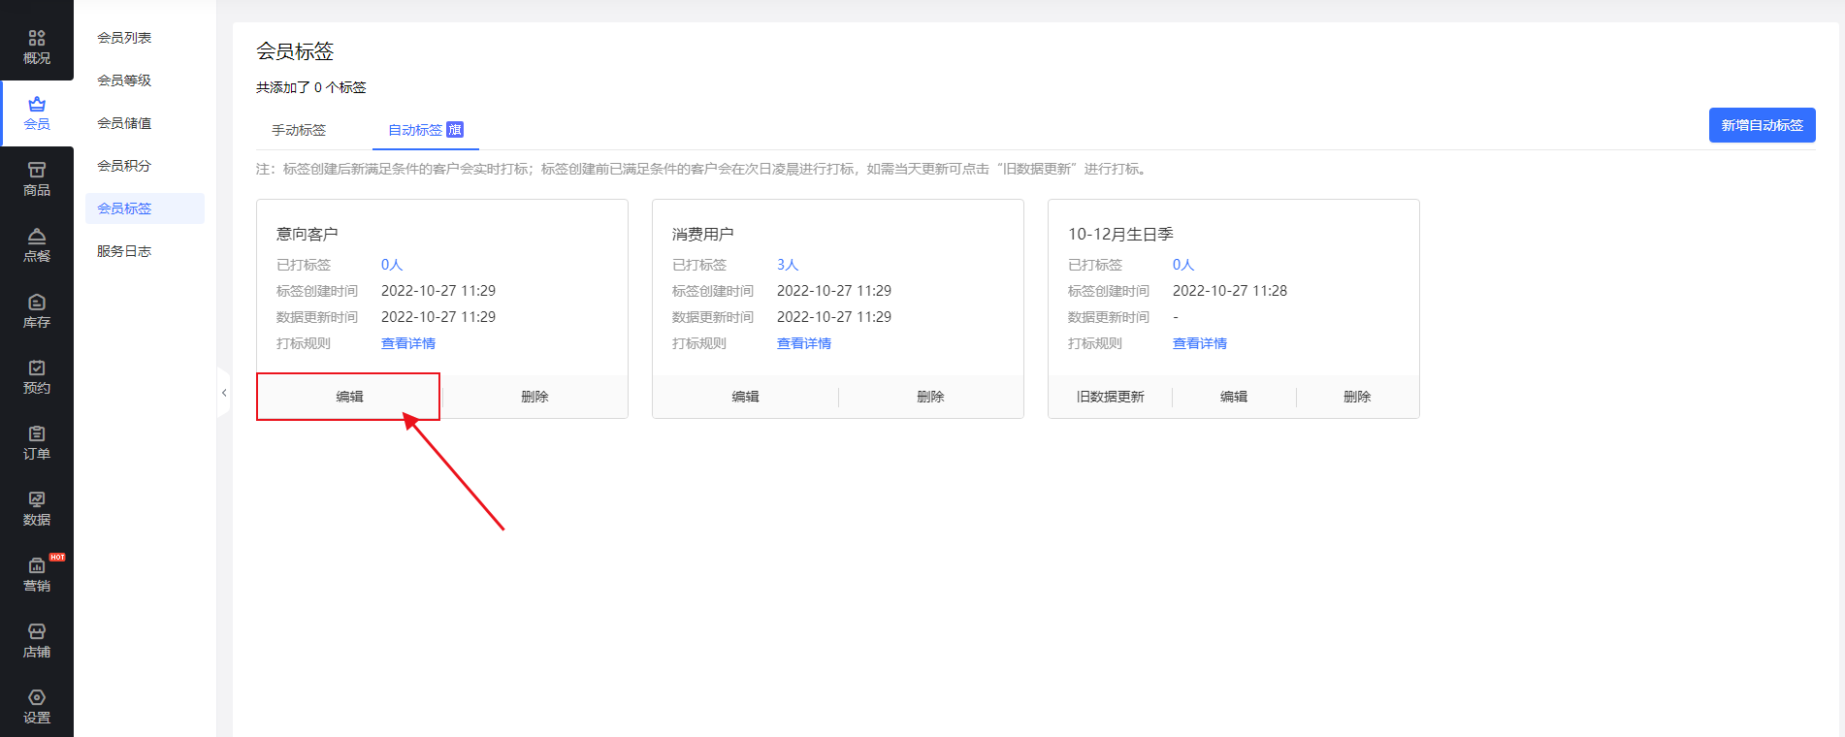The image size is (1845, 737).
Task: Select the 自动标签 tab
Action: click(x=415, y=130)
